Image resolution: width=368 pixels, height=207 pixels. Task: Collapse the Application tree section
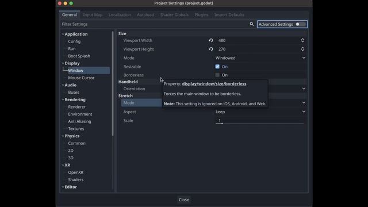tap(63, 34)
